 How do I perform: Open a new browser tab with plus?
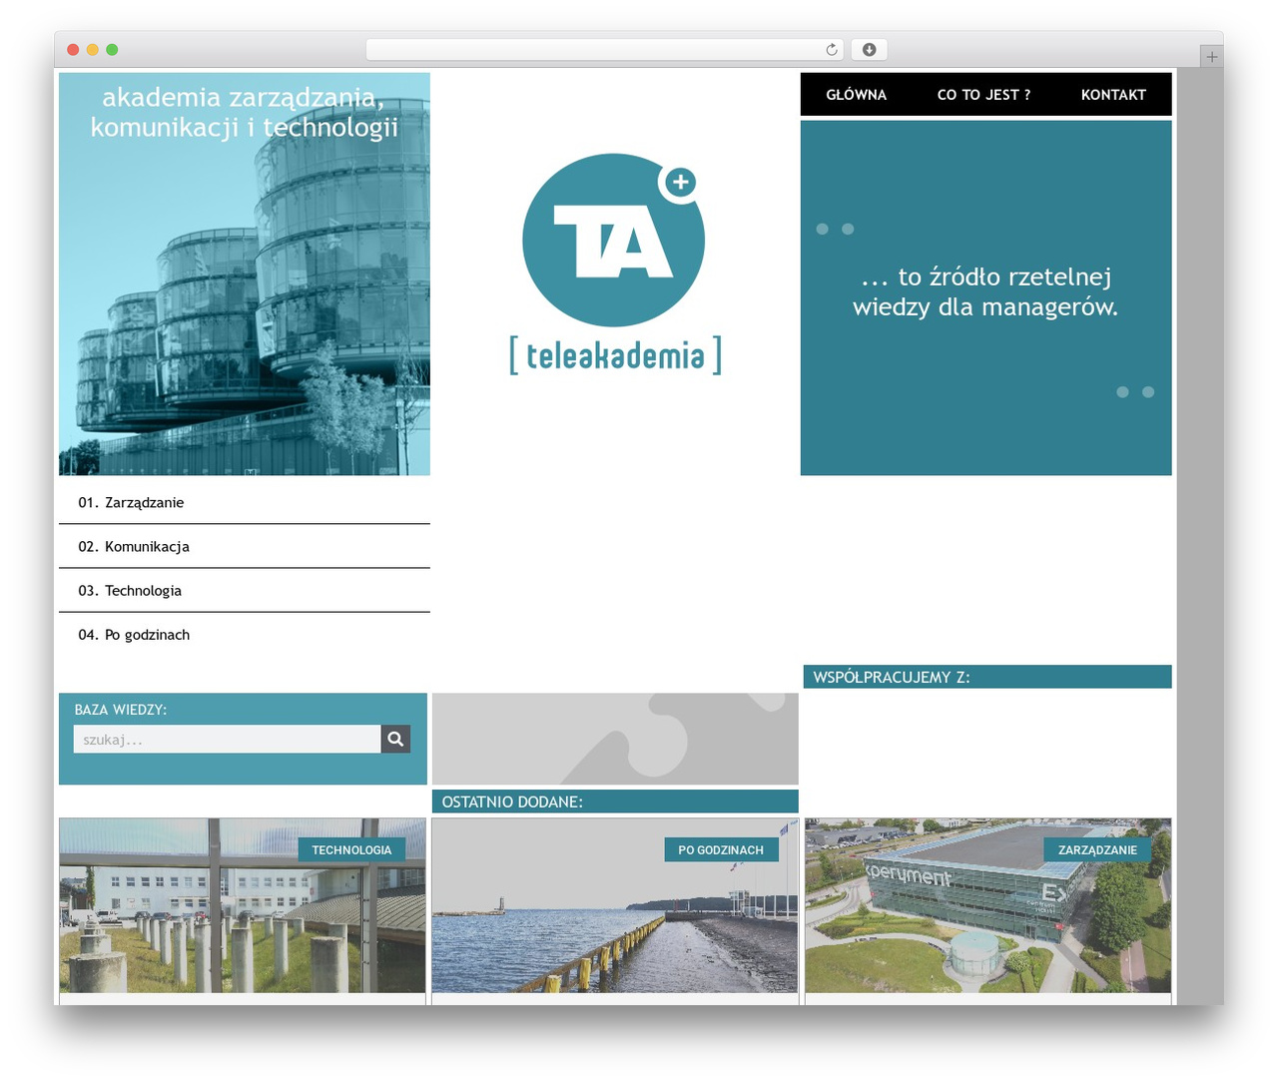[x=1211, y=57]
